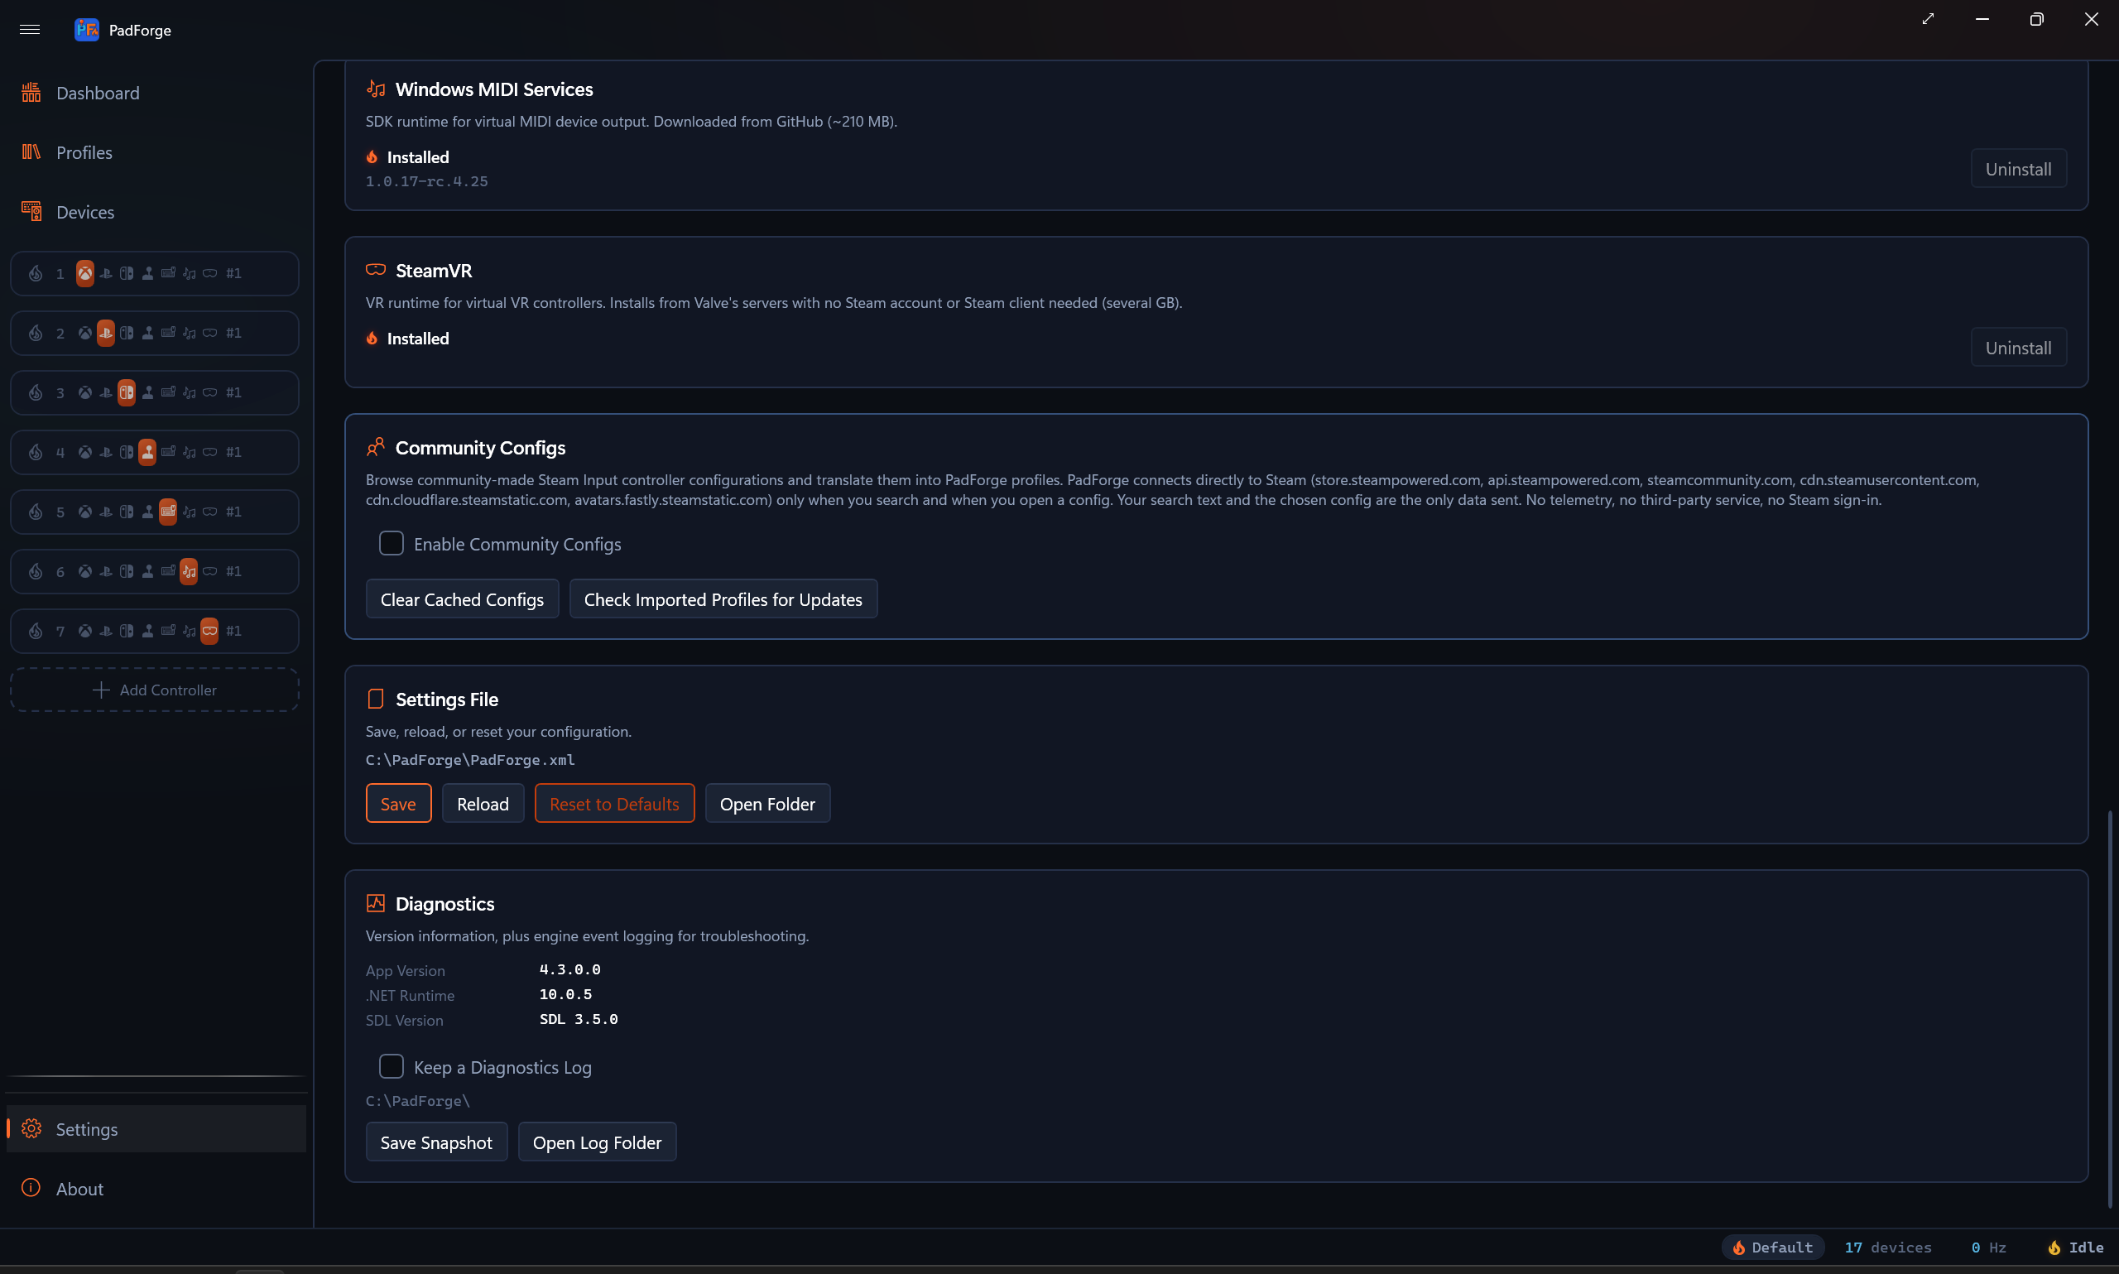Save a diagnostics snapshot
Screen dimensions: 2119x1274
coord(436,1141)
